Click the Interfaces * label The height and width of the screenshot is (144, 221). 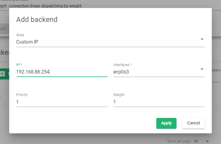click(x=122, y=65)
